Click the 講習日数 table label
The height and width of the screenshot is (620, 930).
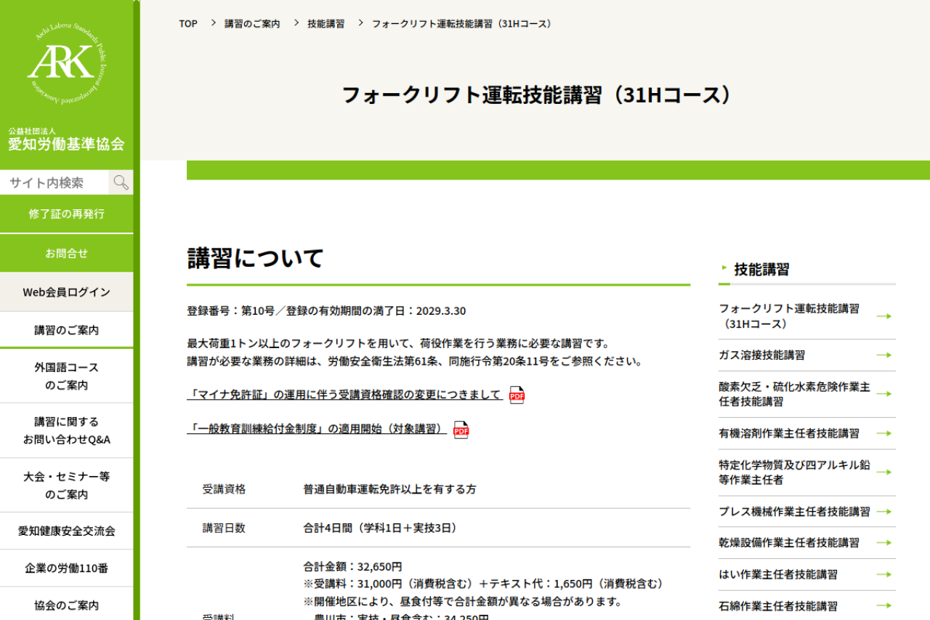pos(225,528)
